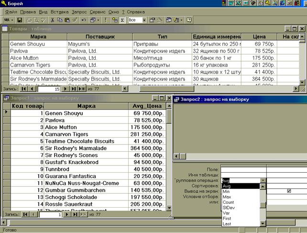The image size is (307, 233).
Task: Add new record in Товары table navigator
Action: 82,89
